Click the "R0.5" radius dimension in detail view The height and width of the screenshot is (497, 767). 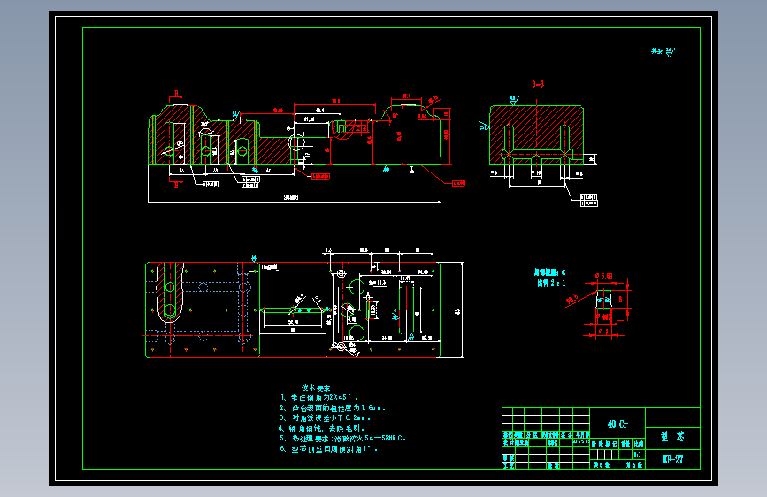(x=572, y=298)
